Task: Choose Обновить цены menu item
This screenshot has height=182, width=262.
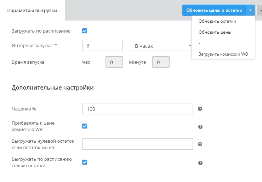Action: click(215, 32)
